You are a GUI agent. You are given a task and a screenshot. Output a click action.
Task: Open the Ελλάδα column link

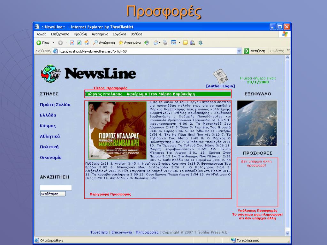48,115
